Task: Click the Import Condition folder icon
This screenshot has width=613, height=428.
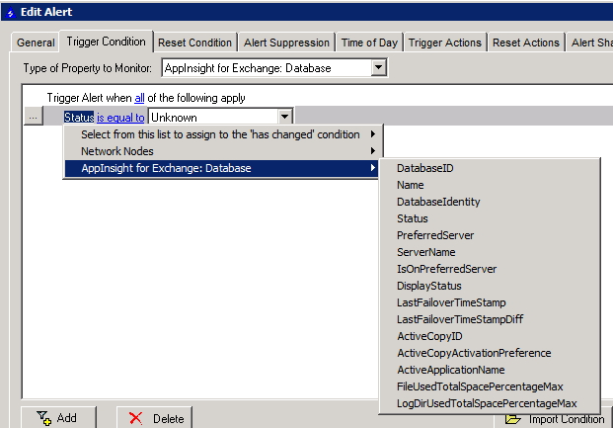Action: [x=512, y=419]
